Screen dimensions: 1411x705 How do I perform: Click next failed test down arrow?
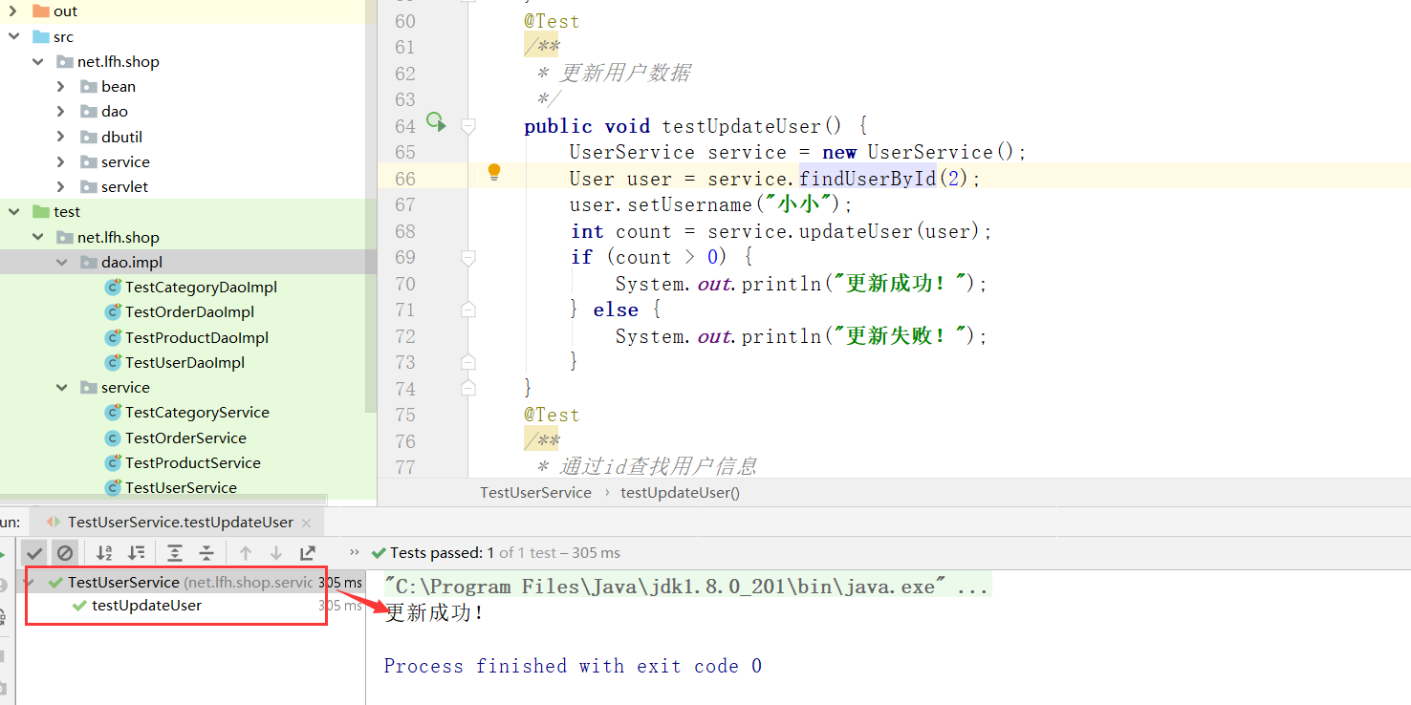click(276, 552)
